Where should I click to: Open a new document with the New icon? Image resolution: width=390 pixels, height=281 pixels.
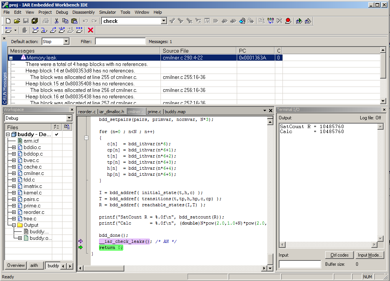[8, 21]
